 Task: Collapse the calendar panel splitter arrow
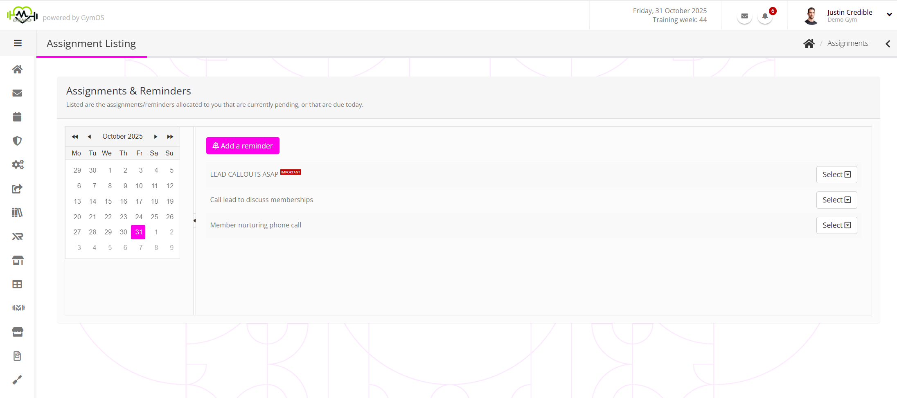tap(194, 220)
